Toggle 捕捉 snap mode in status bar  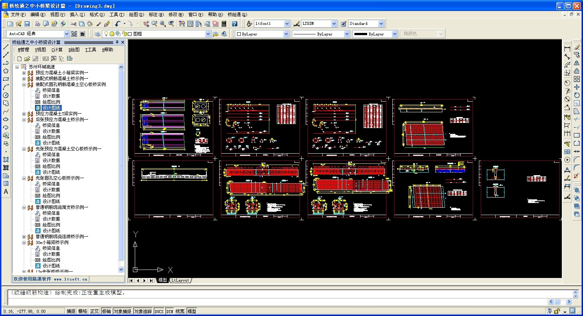tap(71, 311)
